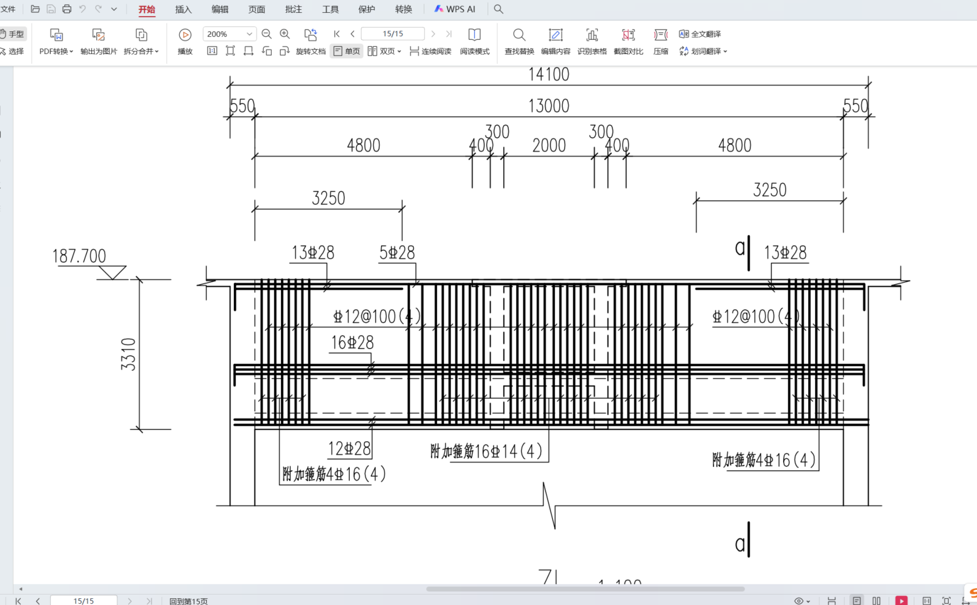Click the undo arrow icon
The height and width of the screenshot is (605, 977).
82,9
